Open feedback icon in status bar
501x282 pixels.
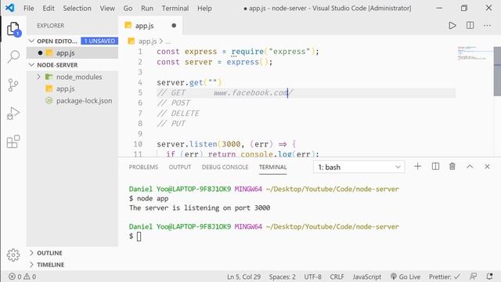[473, 277]
